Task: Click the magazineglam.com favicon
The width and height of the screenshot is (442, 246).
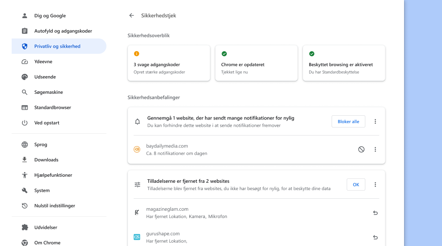Action: point(137,212)
